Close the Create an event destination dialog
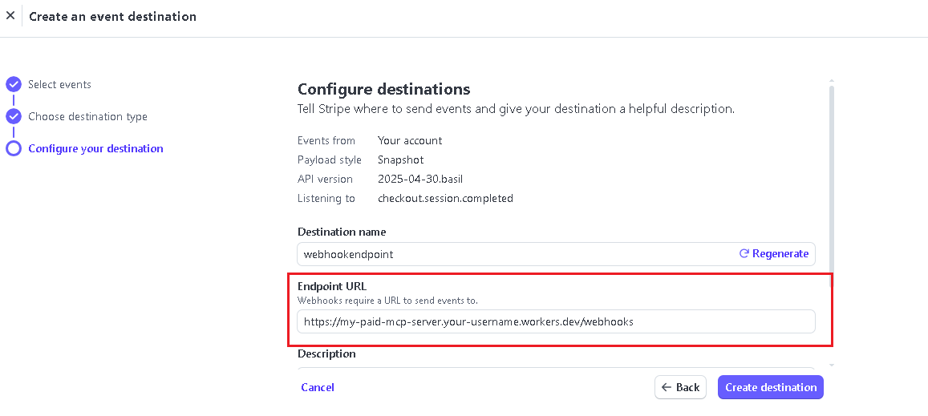928x416 pixels. 10,16
